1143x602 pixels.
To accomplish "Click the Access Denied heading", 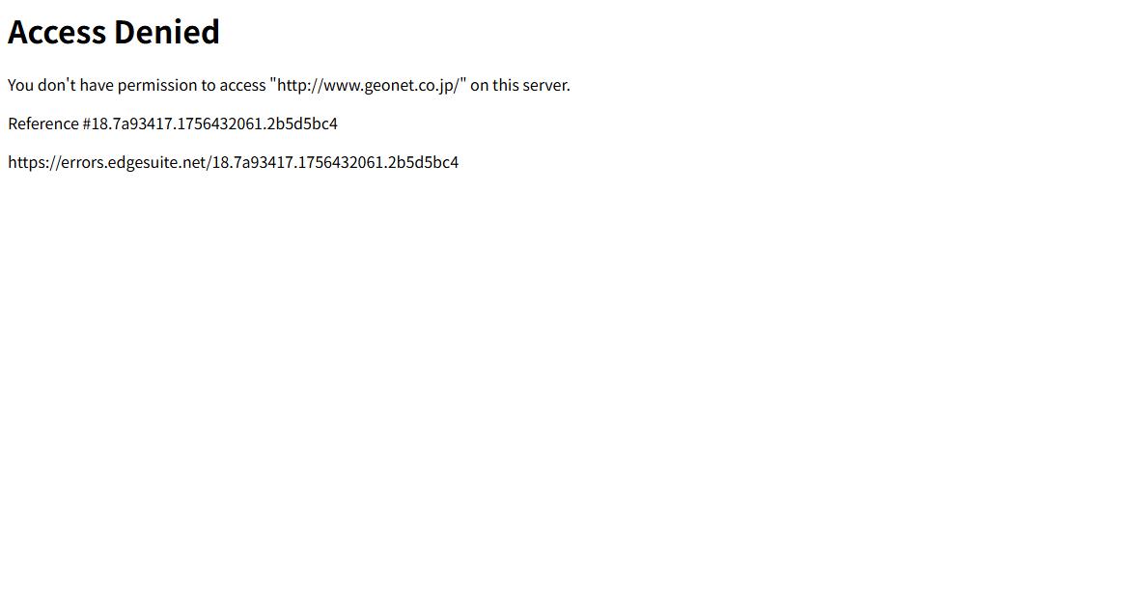I will 114,32.
